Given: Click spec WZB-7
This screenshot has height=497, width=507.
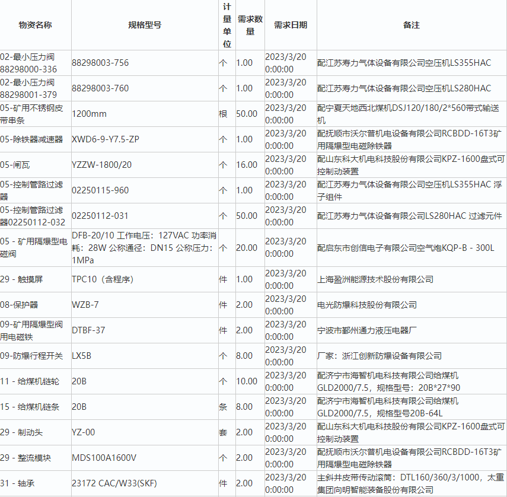Looking at the screenshot, I should (x=145, y=305).
